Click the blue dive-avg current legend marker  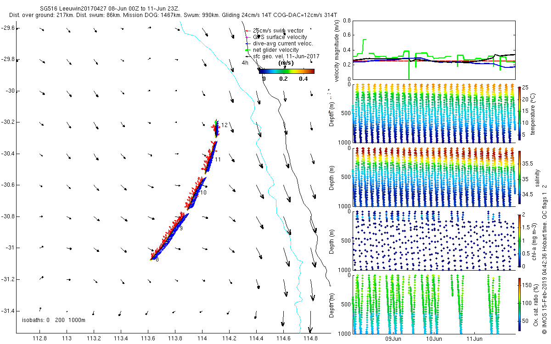coord(247,44)
